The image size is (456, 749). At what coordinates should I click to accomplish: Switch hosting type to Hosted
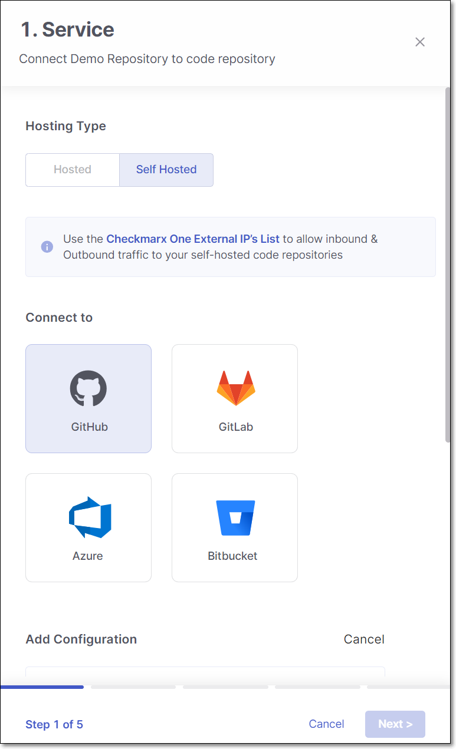coord(73,170)
